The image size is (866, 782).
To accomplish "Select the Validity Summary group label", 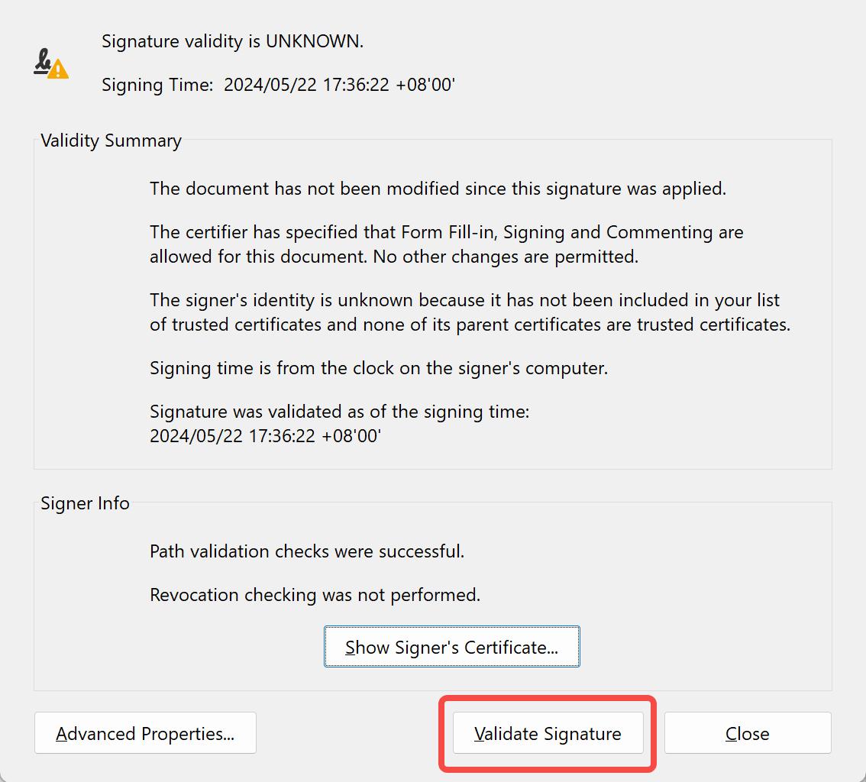I will [111, 141].
